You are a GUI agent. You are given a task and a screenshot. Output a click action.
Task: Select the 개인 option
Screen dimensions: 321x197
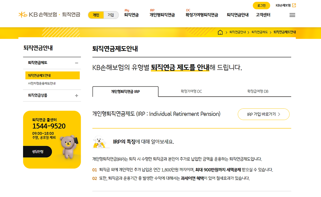96,15
